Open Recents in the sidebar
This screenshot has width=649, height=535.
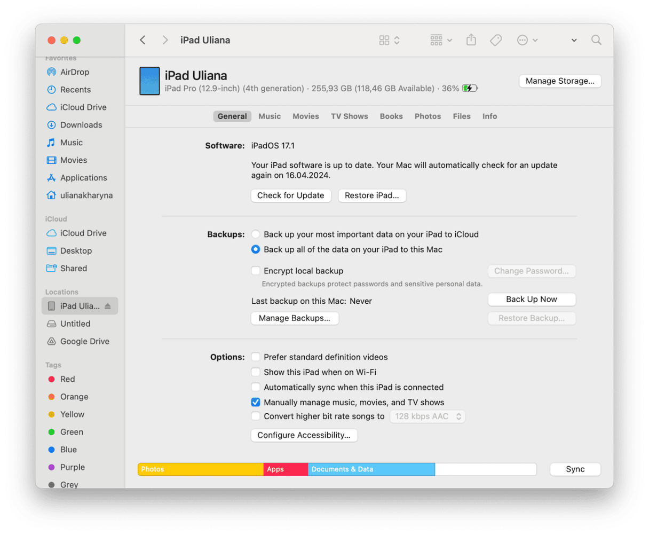(75, 90)
